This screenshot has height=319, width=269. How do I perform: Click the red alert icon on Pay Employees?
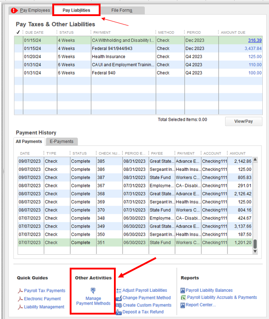click(x=14, y=10)
